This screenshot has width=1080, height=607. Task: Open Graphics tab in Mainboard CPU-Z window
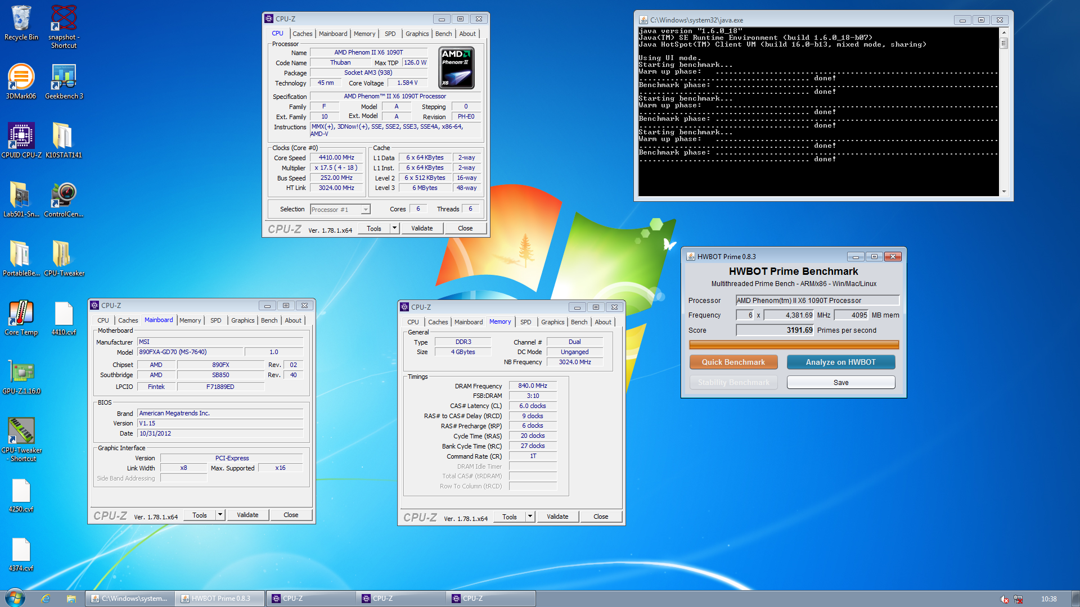point(243,320)
